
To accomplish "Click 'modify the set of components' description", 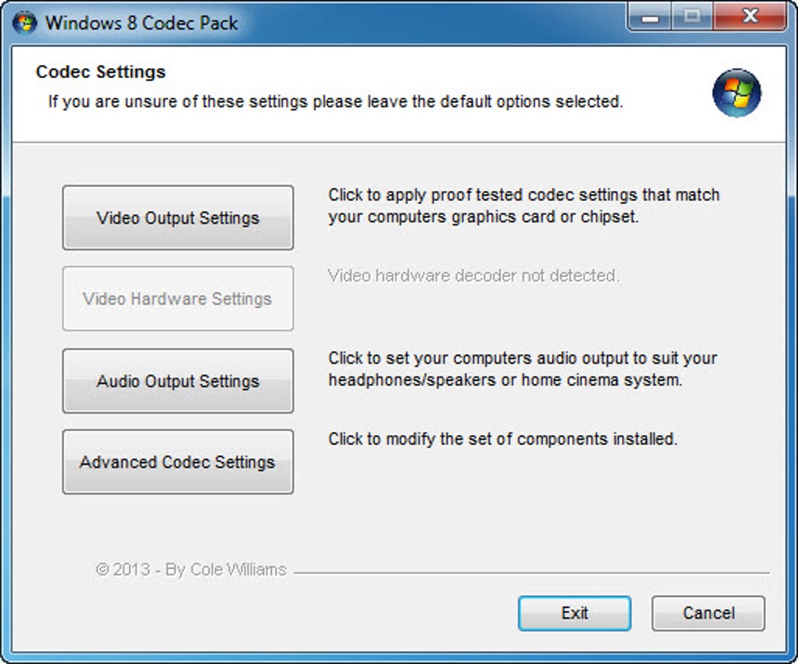I will [x=502, y=439].
